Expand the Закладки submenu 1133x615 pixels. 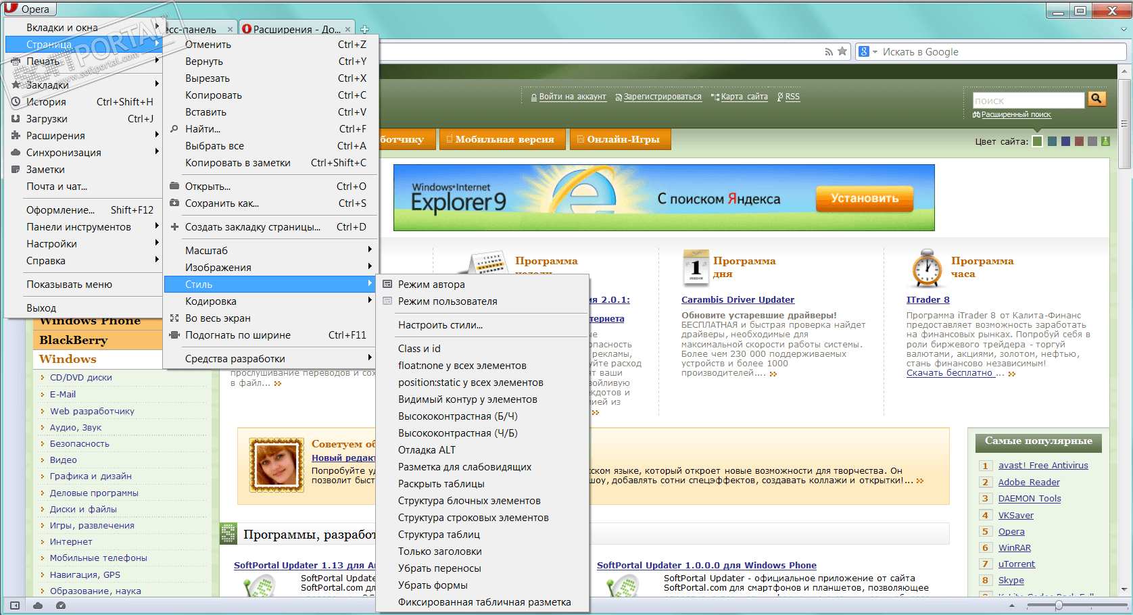pos(83,85)
